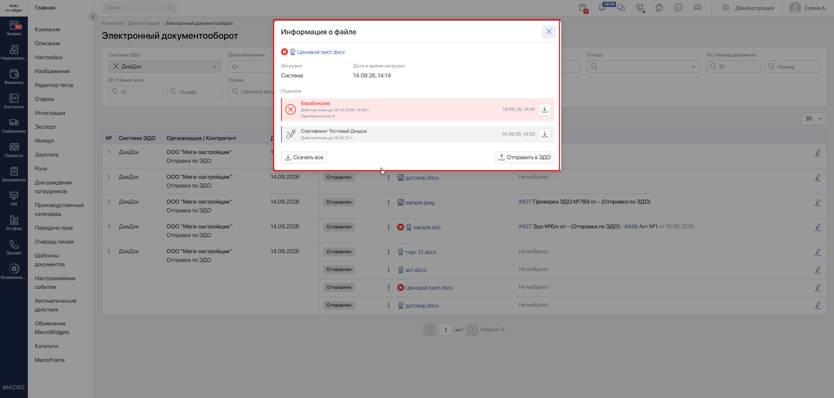Open the Финансы sidebar section
The width and height of the screenshot is (834, 398).
click(14, 77)
